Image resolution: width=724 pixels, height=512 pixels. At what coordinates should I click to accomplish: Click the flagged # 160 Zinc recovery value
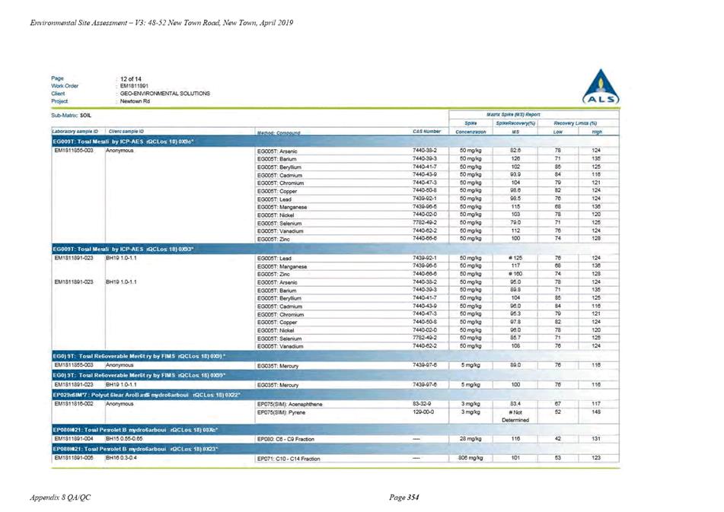[x=515, y=274]
